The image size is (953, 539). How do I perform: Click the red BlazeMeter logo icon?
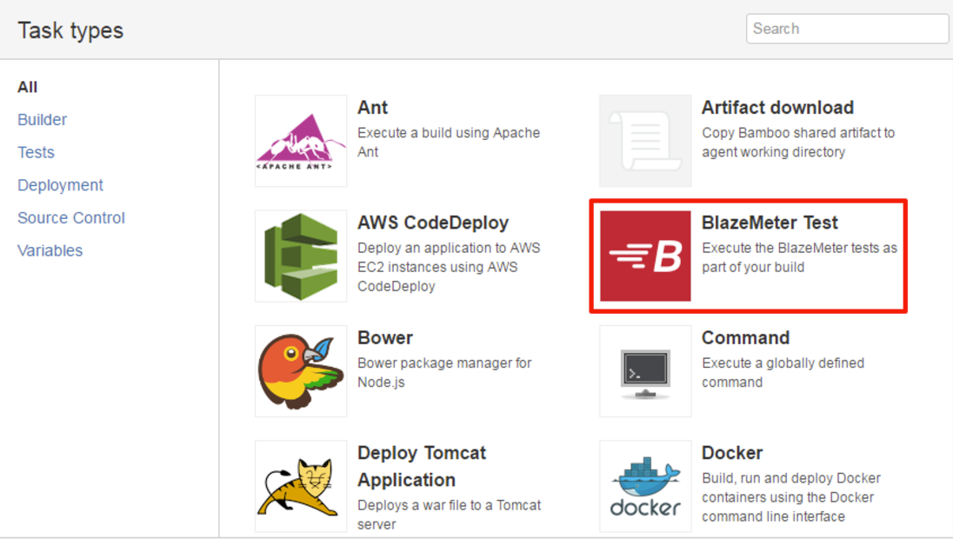coord(645,256)
